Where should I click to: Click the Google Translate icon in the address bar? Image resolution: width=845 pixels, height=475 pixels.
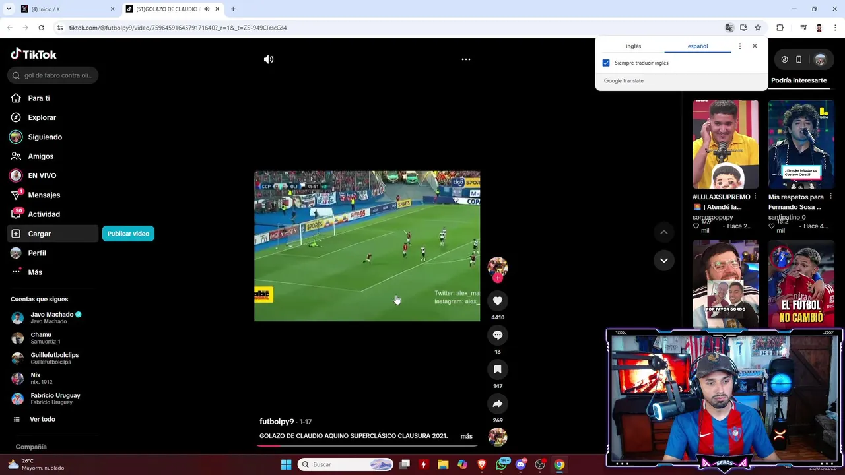(729, 28)
